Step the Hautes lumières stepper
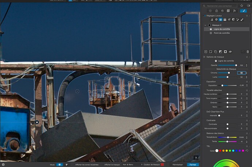 [247, 94]
